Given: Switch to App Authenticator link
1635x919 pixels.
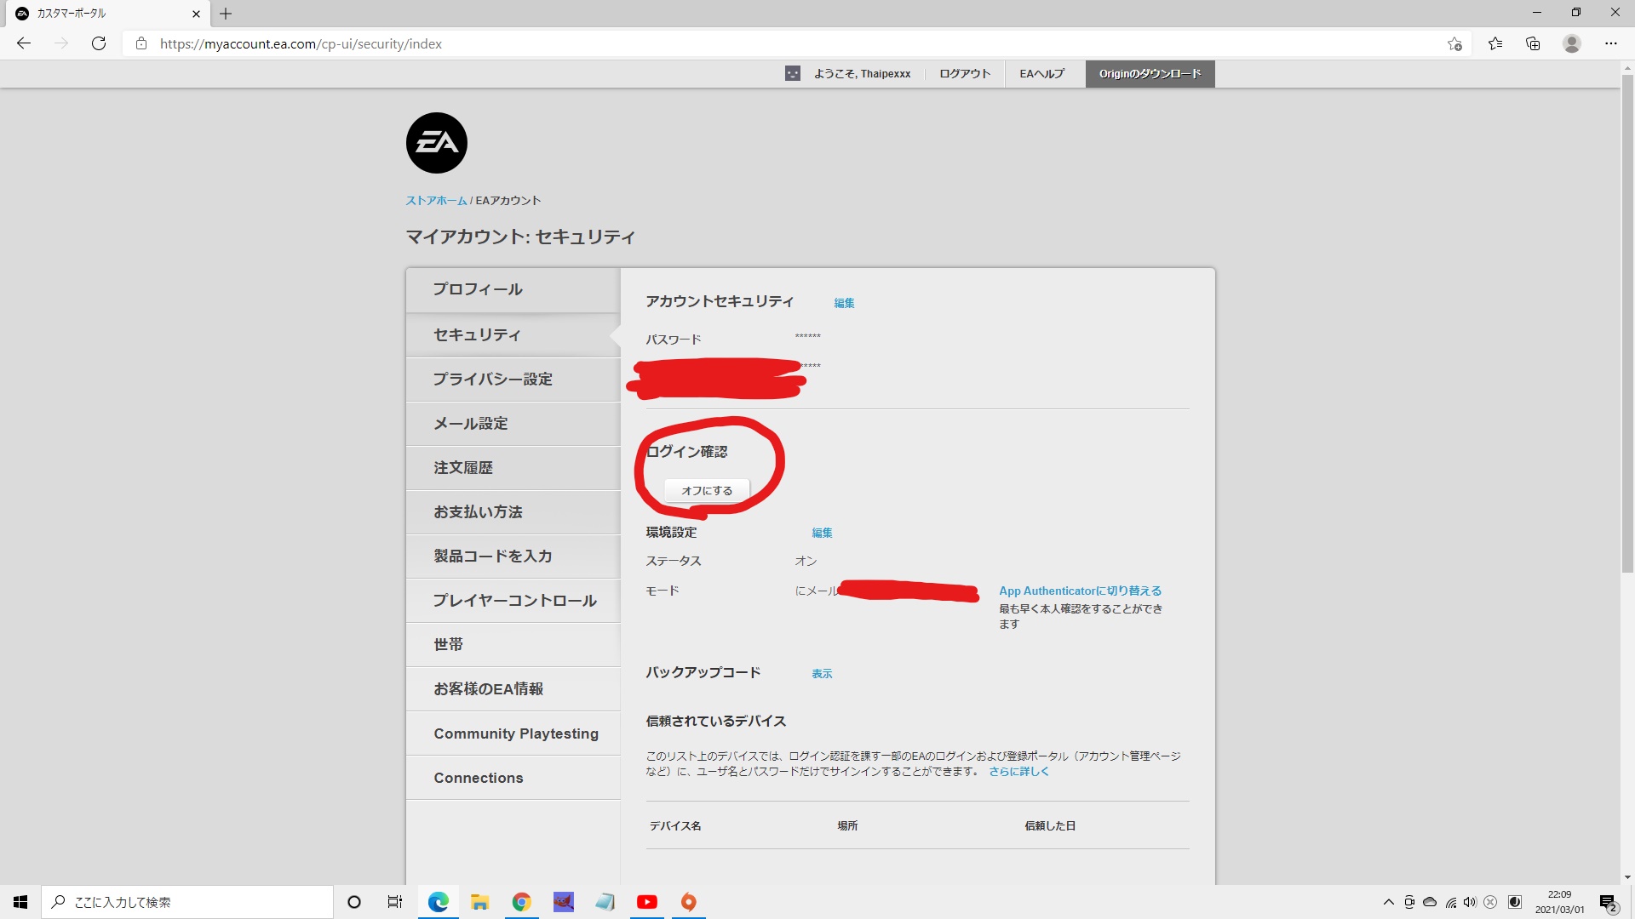Looking at the screenshot, I should pos(1080,591).
